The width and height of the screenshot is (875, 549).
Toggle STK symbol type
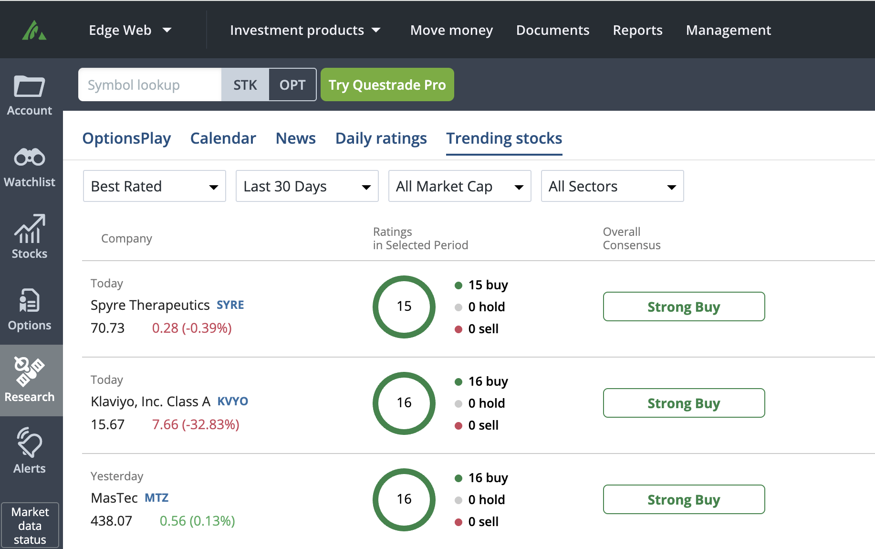tap(245, 84)
